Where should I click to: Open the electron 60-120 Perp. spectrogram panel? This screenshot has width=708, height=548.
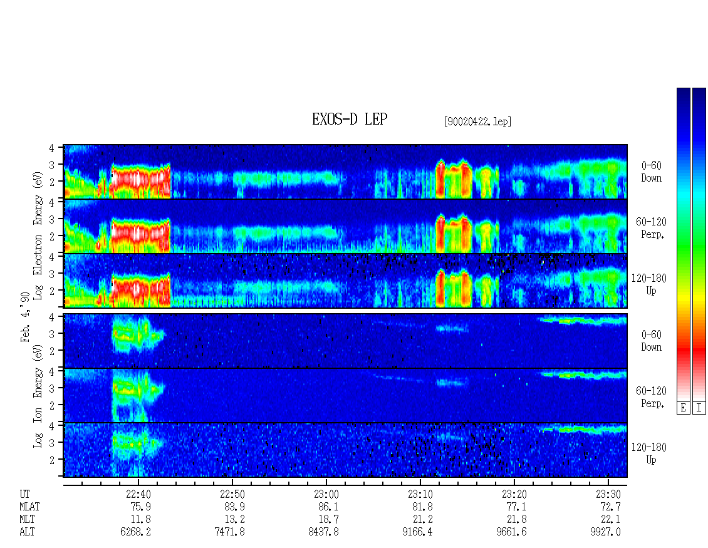point(345,226)
